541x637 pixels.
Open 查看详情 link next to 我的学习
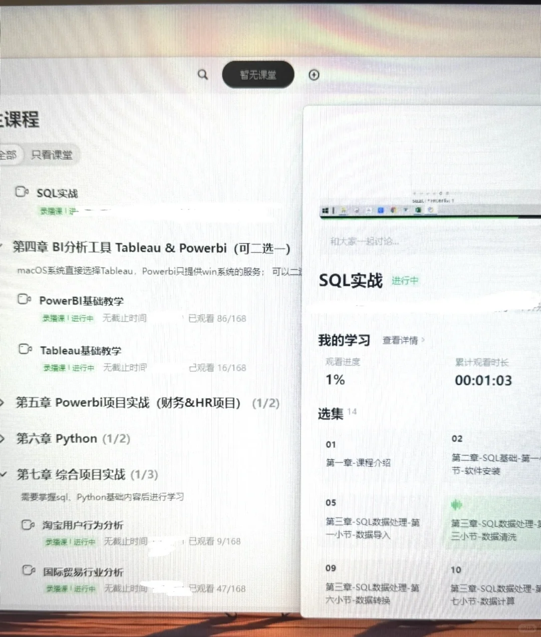403,340
